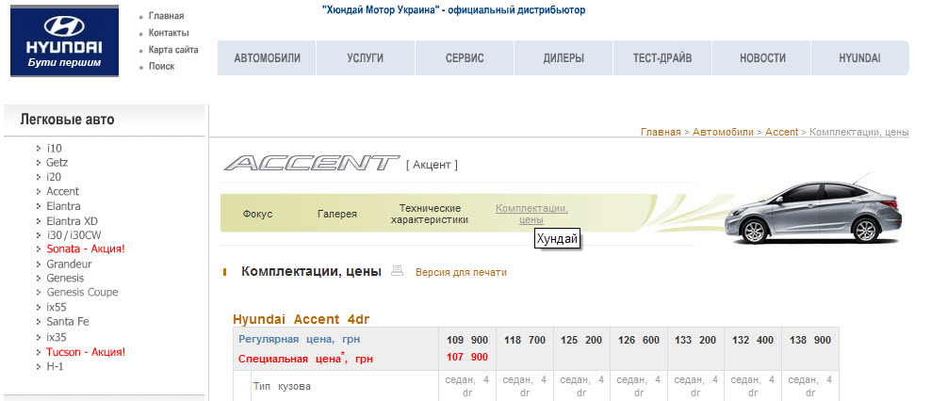This screenshot has width=931, height=401.
Task: Click the Хюндай Мотор Украина distributor heading
Action: pos(453,10)
